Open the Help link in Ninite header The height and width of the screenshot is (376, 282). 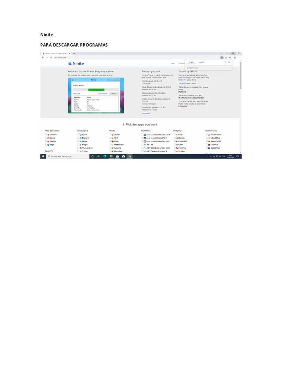[x=173, y=63]
